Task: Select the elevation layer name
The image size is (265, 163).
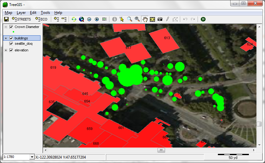Action: (22, 50)
